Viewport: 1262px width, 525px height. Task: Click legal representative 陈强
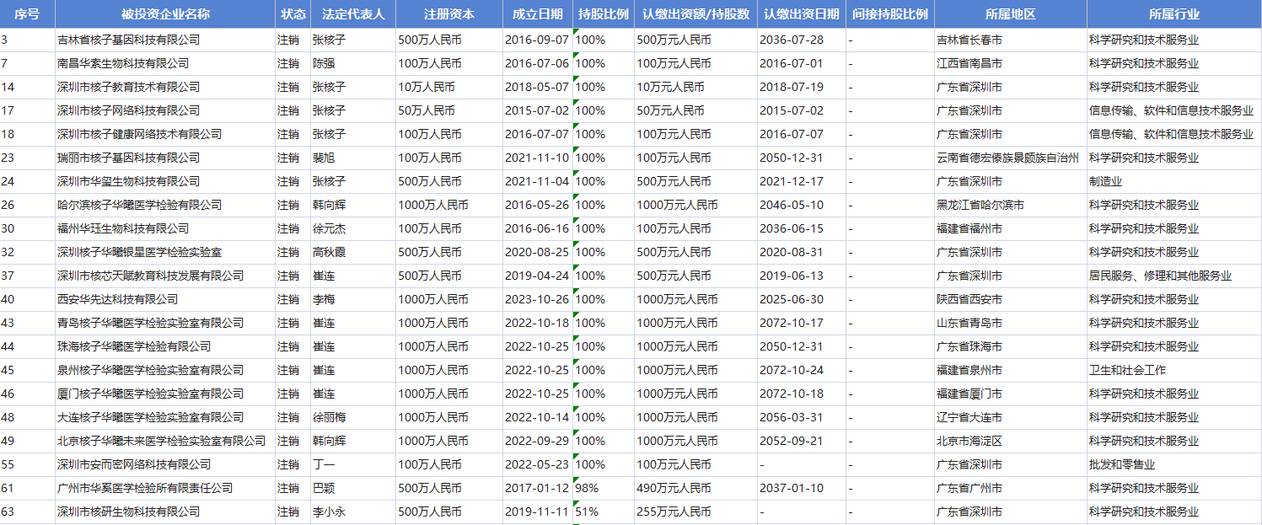point(324,63)
